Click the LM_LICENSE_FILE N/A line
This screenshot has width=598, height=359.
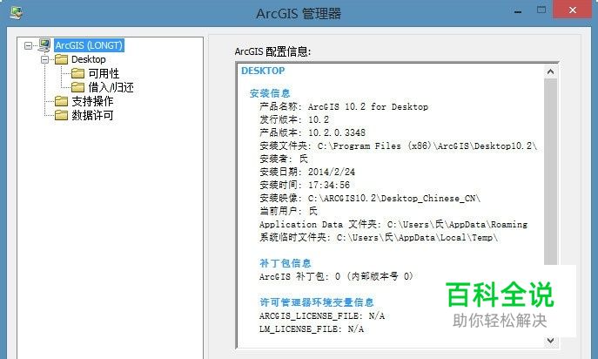(x=312, y=329)
